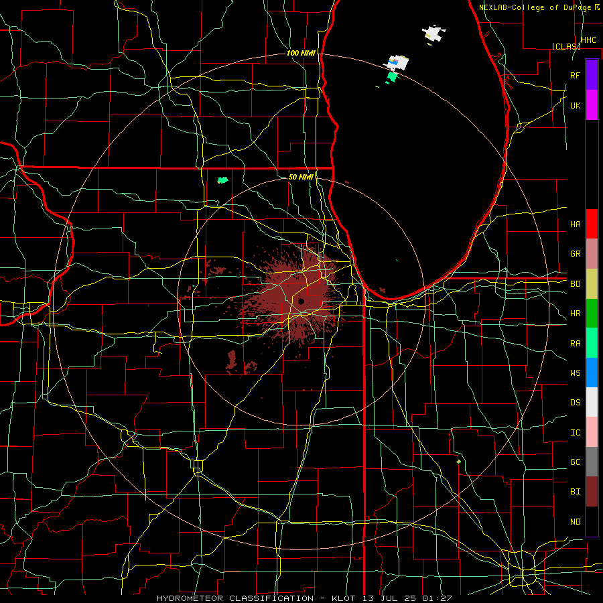The height and width of the screenshot is (603, 603).
Task: Click the [CLAS] units label
Action: click(566, 46)
